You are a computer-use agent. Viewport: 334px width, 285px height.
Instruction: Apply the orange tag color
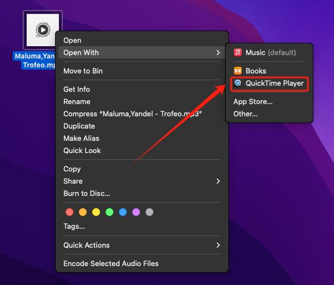[83, 212]
